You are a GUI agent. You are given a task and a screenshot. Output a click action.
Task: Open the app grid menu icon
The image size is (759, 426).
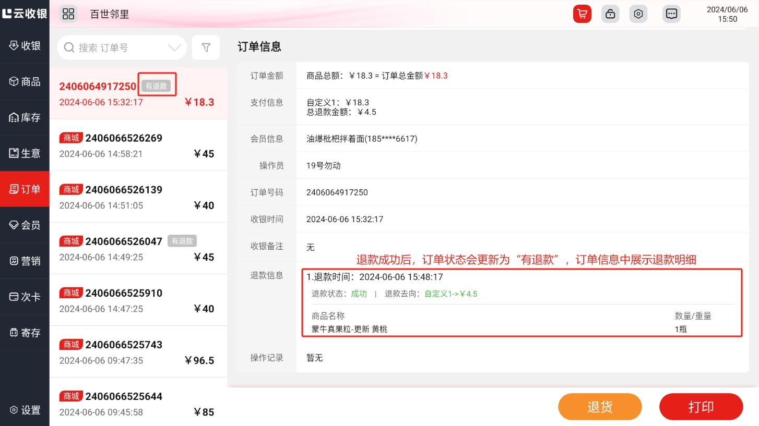coord(68,14)
